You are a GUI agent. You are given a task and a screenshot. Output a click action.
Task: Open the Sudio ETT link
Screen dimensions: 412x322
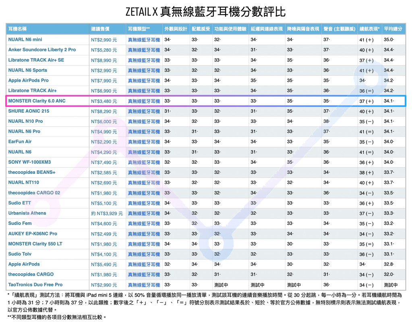pos(19,203)
